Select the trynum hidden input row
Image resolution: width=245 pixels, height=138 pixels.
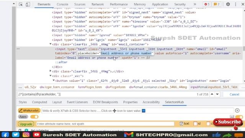coord(119,17)
